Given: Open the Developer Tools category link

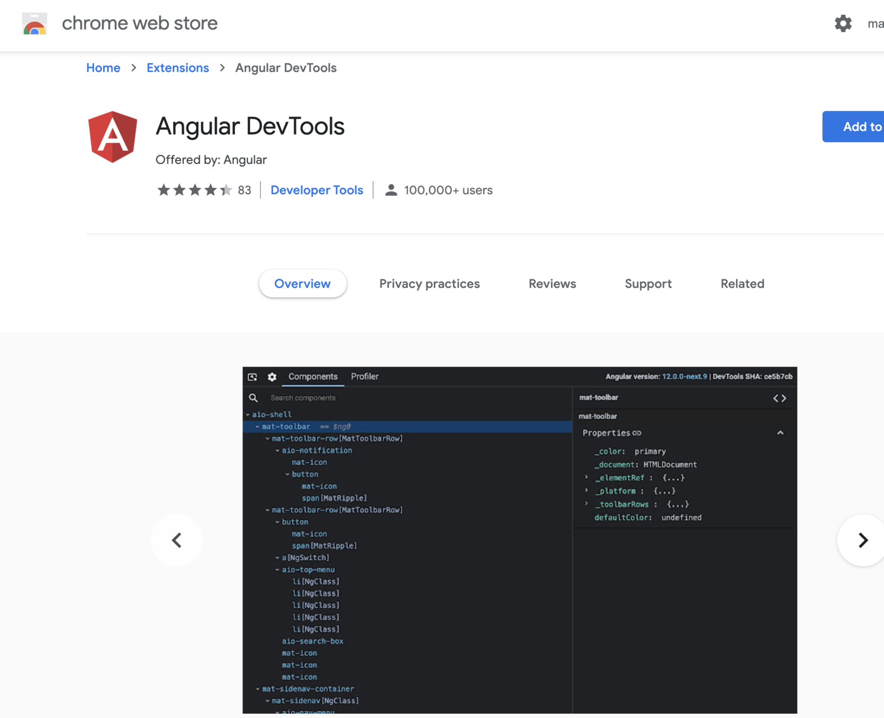Looking at the screenshot, I should coord(317,190).
